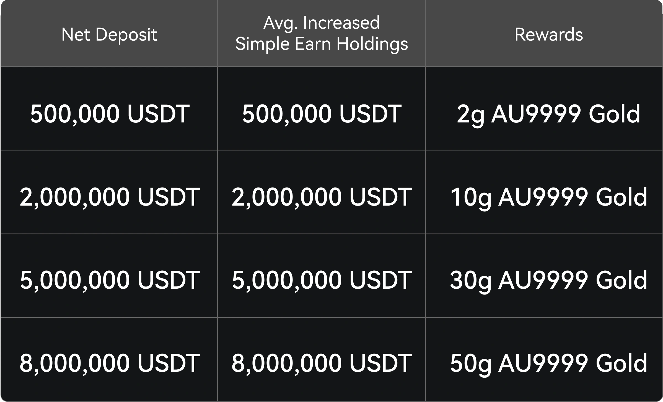This screenshot has width=663, height=402.
Task: Click the "Simple Earn Holdings" header text line
Action: [322, 44]
